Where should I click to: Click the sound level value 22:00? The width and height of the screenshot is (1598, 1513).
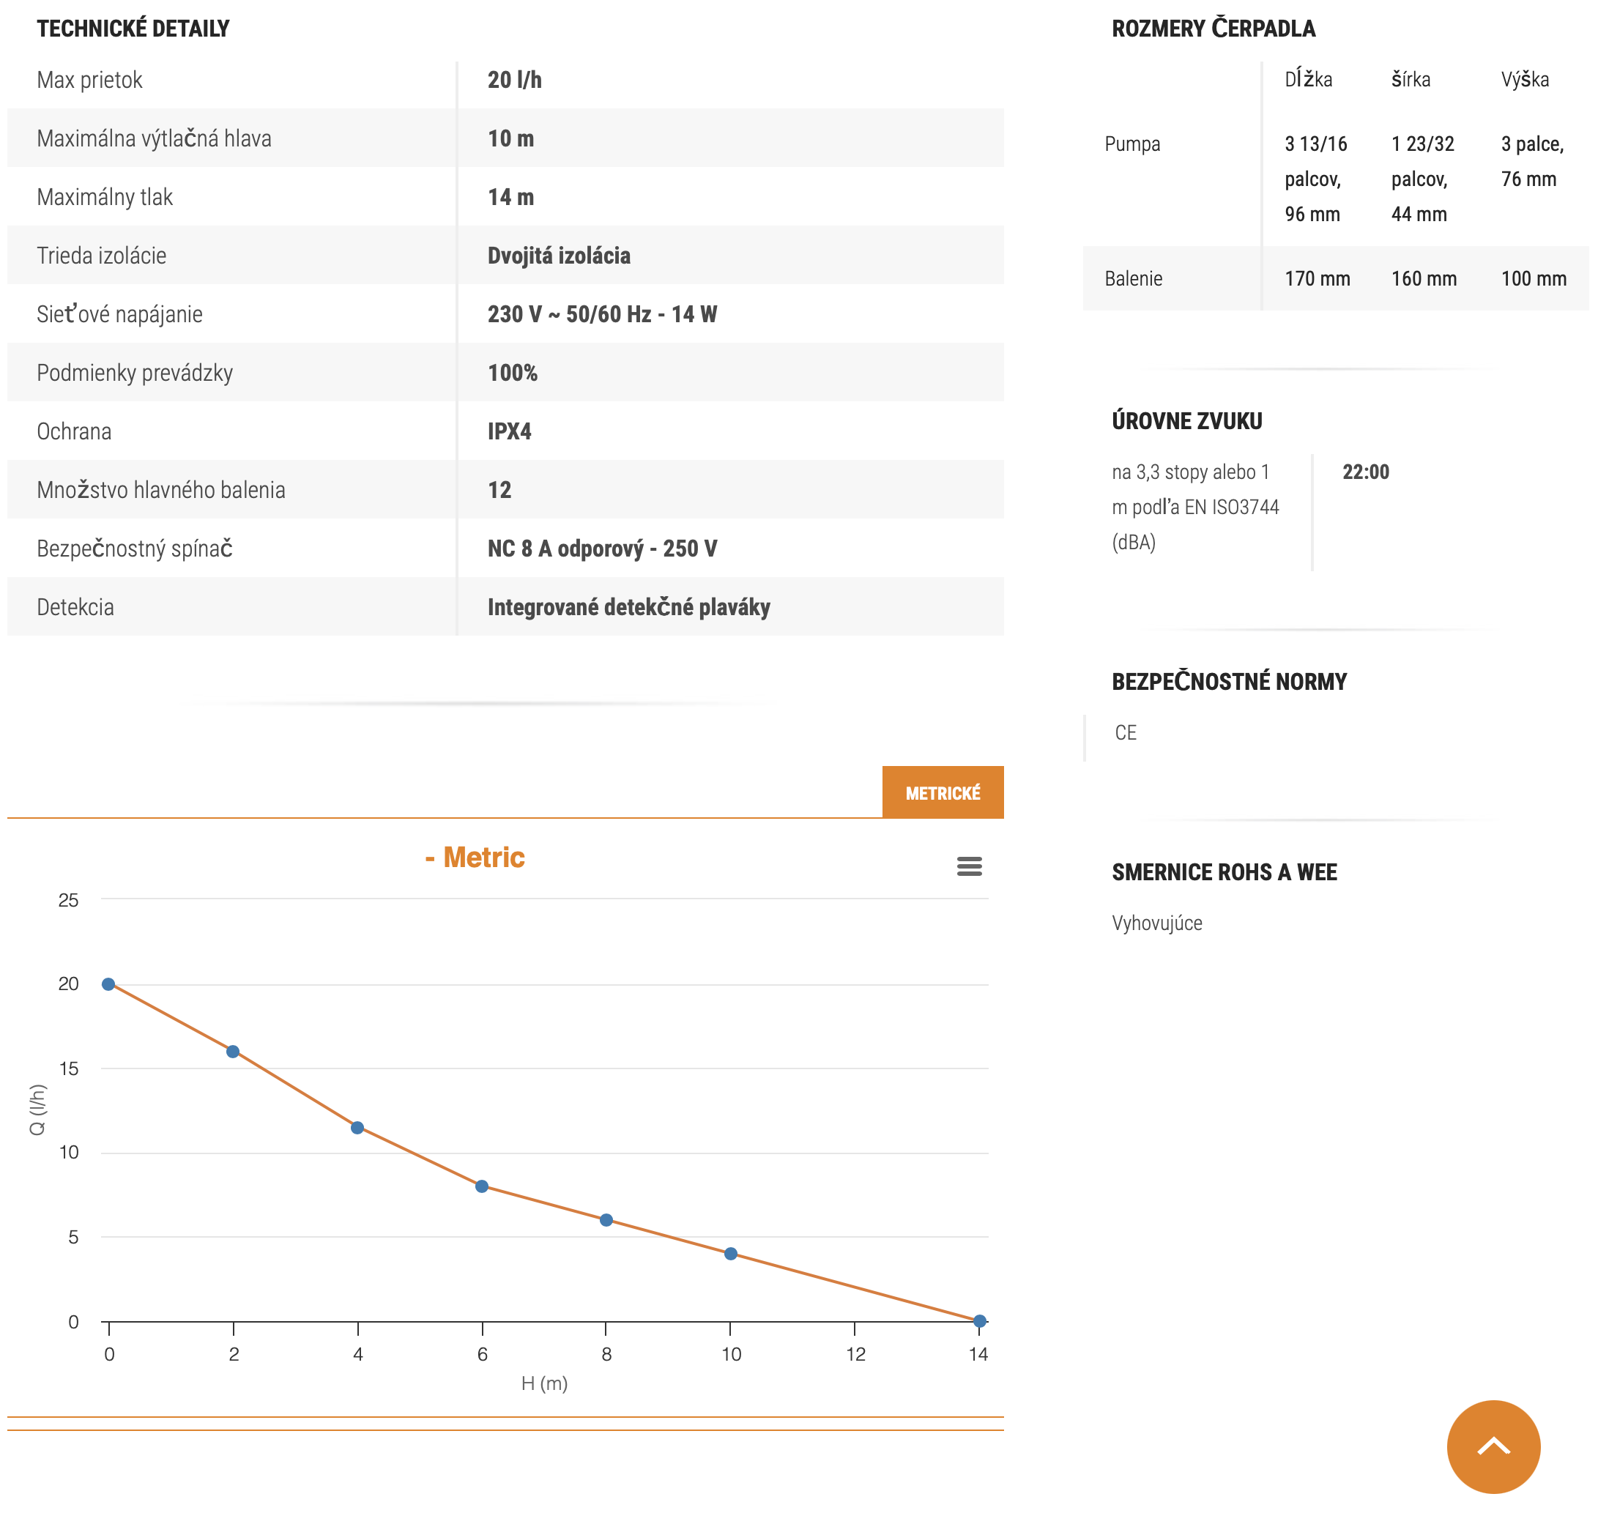[x=1365, y=472]
